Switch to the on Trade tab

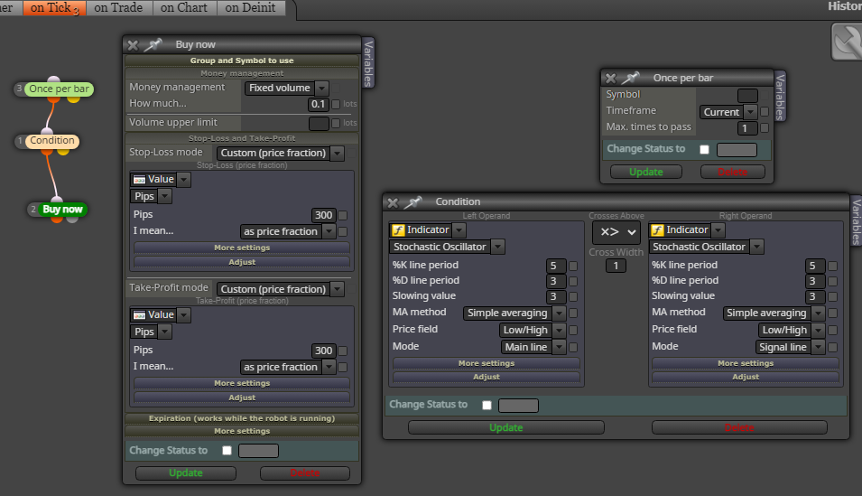click(x=118, y=8)
